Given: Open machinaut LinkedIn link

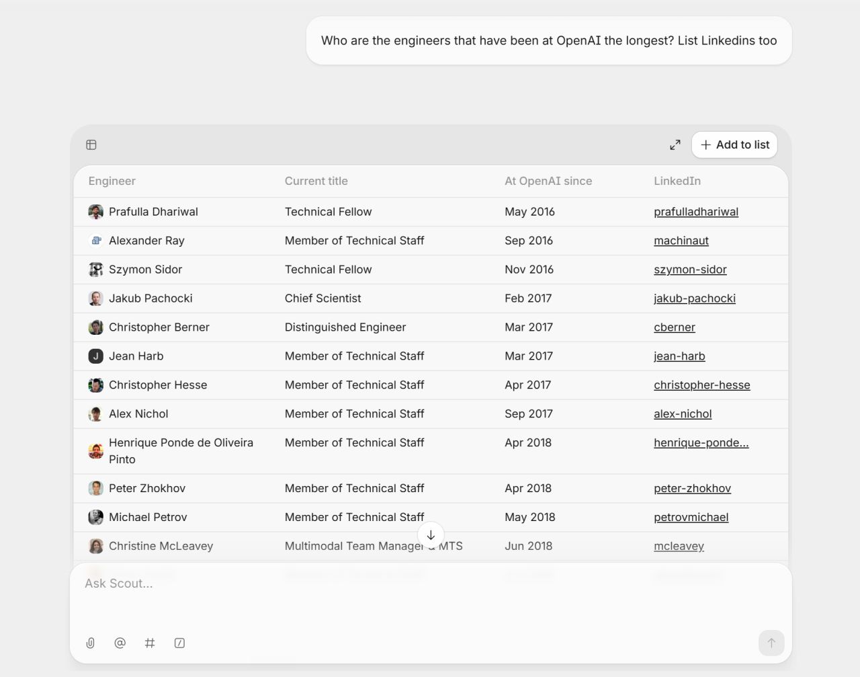Looking at the screenshot, I should (681, 241).
